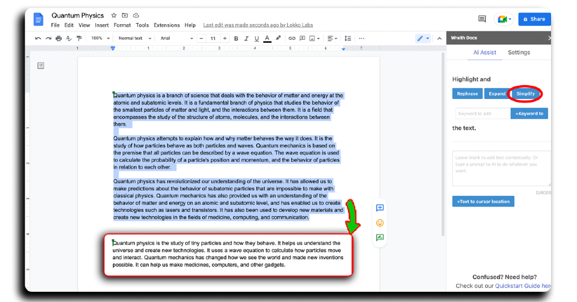Open the Extensions menu
Viewport: 577px width, 302px height.
167,25
